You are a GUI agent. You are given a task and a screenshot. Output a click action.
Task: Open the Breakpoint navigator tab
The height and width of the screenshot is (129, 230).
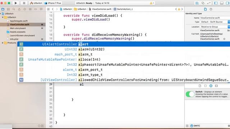[x=36, y=9]
